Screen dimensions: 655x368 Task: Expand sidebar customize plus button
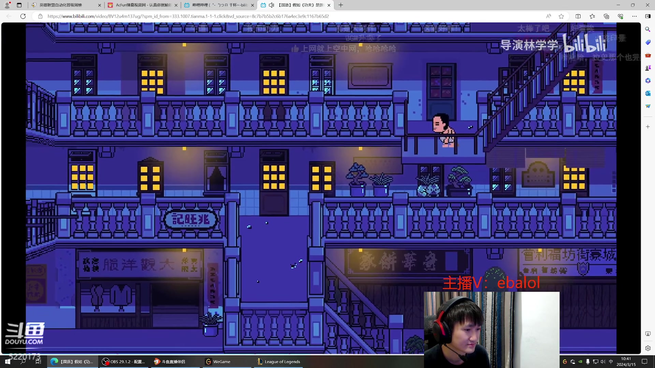[648, 126]
